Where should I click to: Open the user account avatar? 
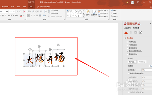[x=132, y=2]
